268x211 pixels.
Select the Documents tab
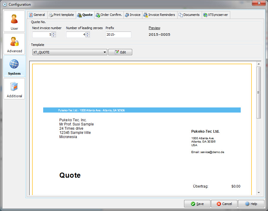(x=189, y=15)
